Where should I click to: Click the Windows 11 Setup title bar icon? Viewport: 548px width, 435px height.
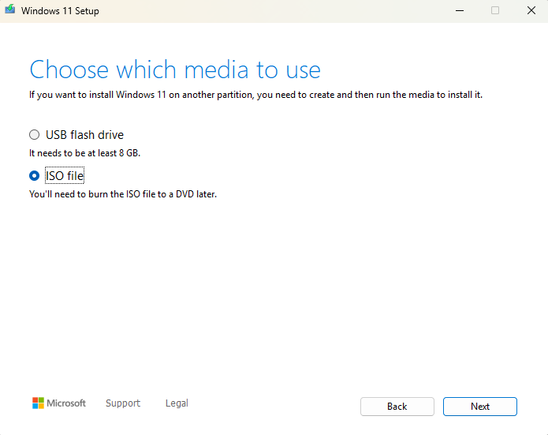pos(10,11)
